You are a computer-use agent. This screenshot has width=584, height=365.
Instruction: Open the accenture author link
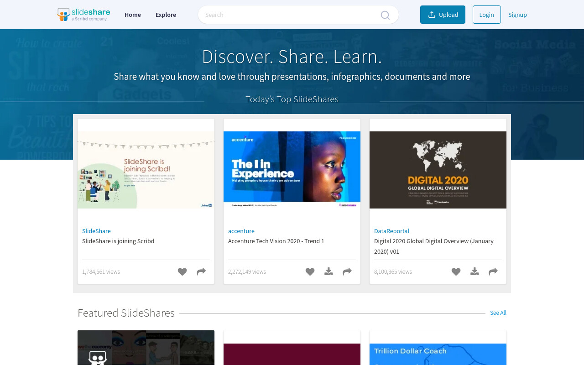click(x=241, y=231)
